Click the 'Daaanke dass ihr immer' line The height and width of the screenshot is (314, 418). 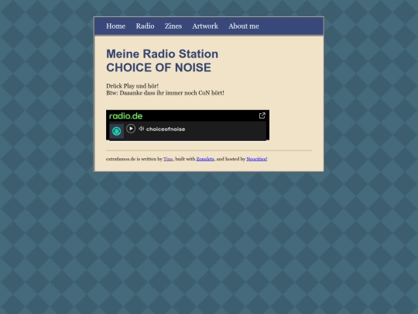[165, 93]
